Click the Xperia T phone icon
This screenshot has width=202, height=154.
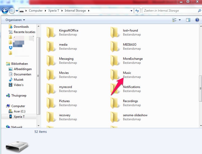pyautogui.click(x=11, y=116)
